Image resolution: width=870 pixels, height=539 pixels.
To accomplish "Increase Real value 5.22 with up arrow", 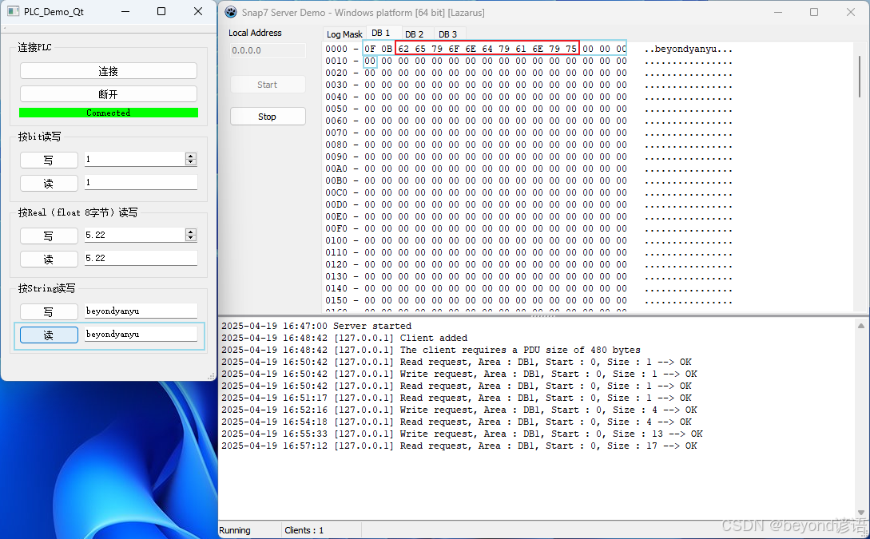I will coord(191,232).
